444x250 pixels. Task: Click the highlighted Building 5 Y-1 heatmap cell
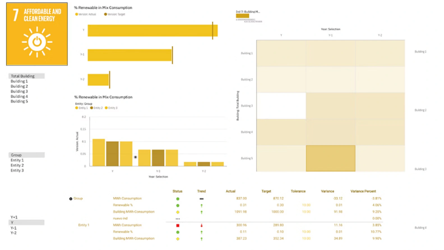pos(330,158)
